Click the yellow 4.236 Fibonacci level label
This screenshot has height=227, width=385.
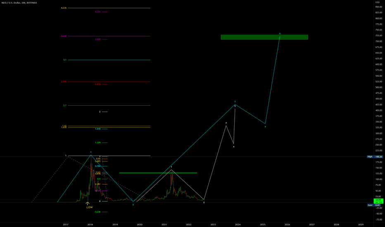click(64, 8)
